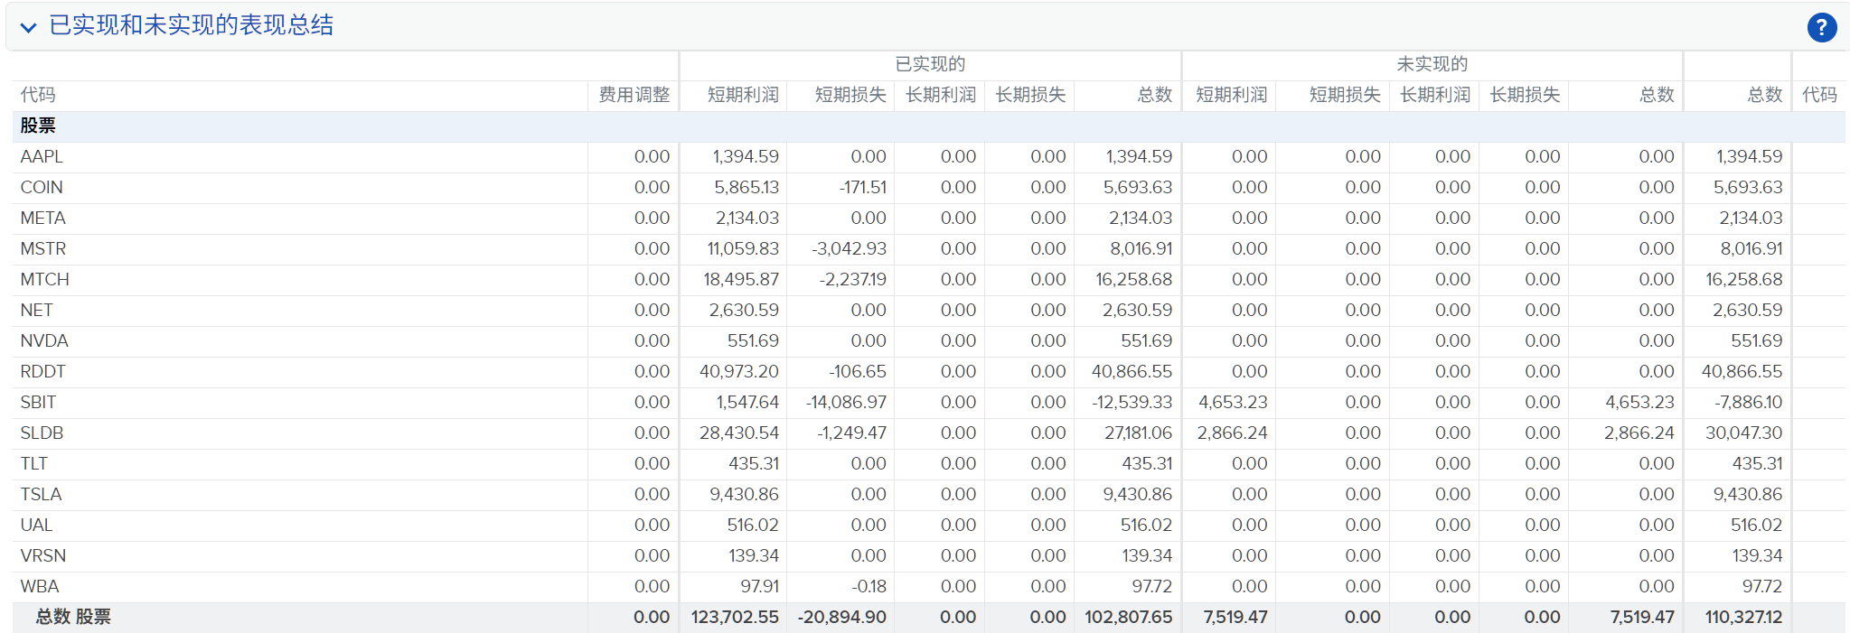The width and height of the screenshot is (1850, 633).
Task: Click the 总数 股票 totals row label
Action: 73,617
